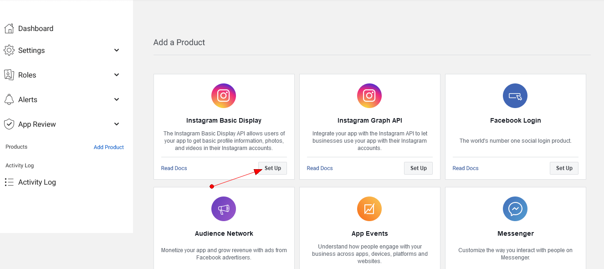This screenshot has height=269, width=604.
Task: Click the Instagram Basic Display logo icon
Action: tap(224, 96)
